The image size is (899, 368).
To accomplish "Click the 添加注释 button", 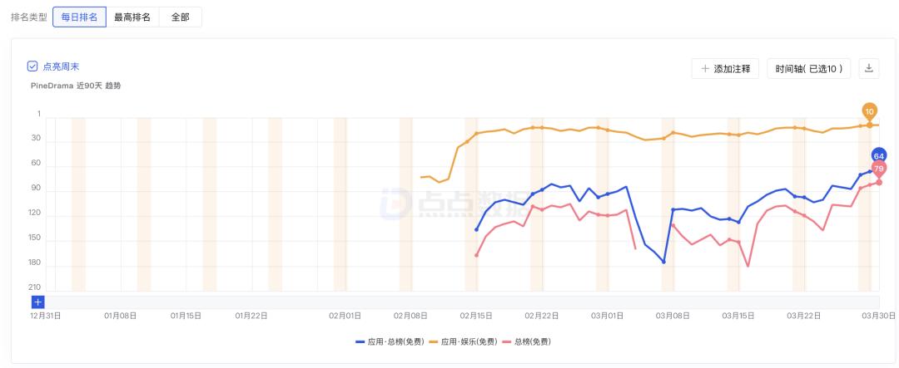I will [725, 69].
